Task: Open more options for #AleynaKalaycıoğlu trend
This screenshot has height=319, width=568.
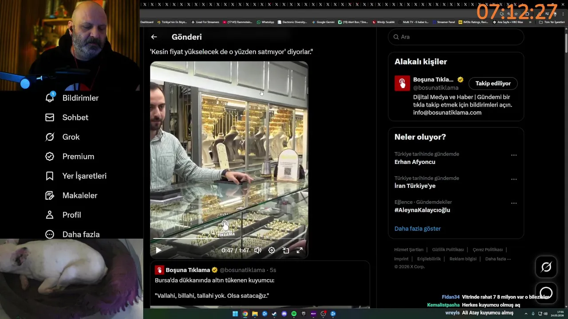Action: coord(514,203)
